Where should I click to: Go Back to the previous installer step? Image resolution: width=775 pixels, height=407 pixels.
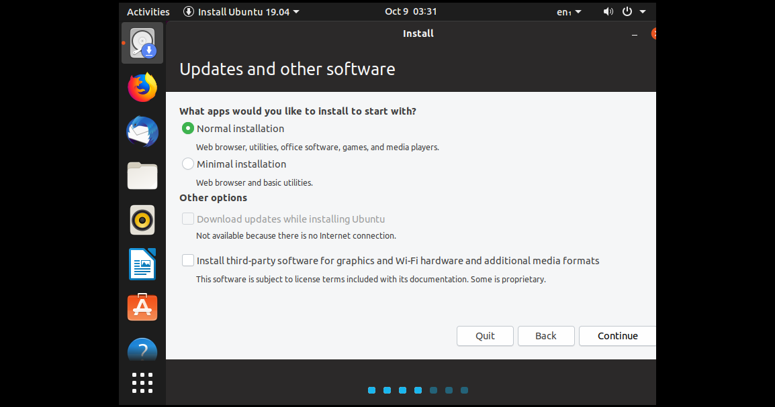point(546,336)
